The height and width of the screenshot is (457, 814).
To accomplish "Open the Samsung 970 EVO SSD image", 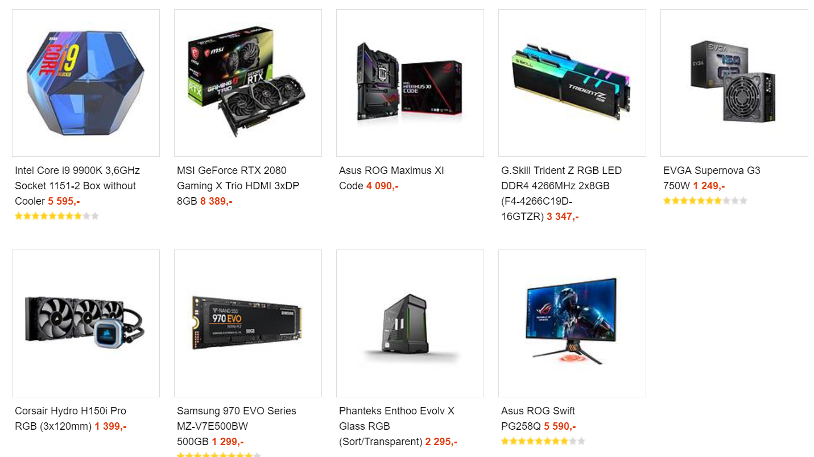I will [248, 323].
